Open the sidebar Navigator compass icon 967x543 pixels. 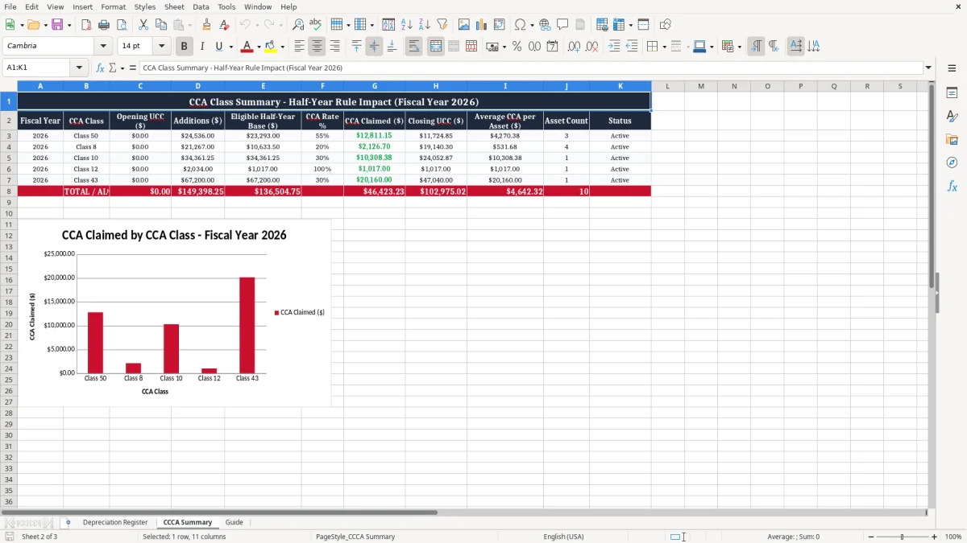(952, 162)
